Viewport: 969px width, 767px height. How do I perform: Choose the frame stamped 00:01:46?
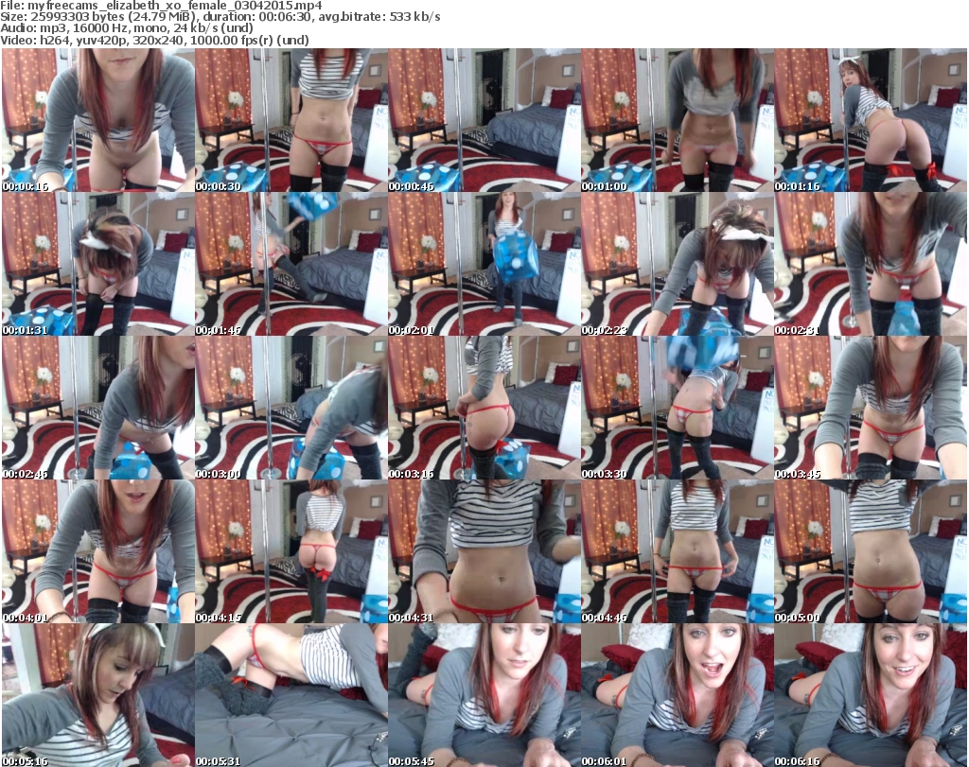[x=291, y=264]
